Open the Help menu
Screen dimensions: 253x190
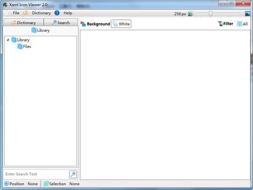click(68, 13)
